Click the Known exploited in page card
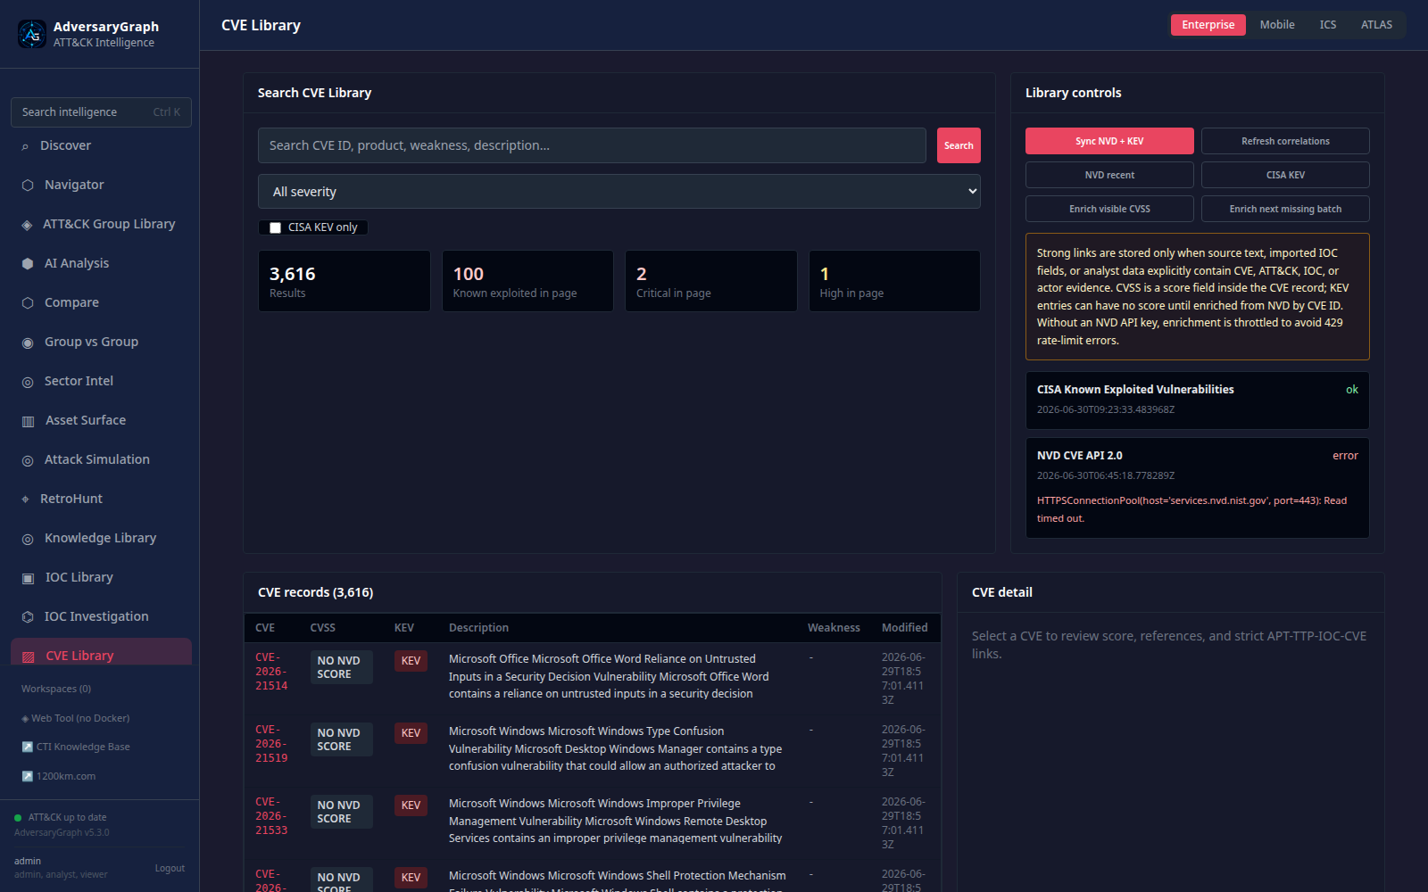This screenshot has height=892, width=1428. 527,281
